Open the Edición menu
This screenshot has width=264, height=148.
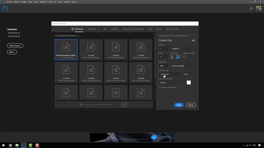pyautogui.click(x=16, y=2)
